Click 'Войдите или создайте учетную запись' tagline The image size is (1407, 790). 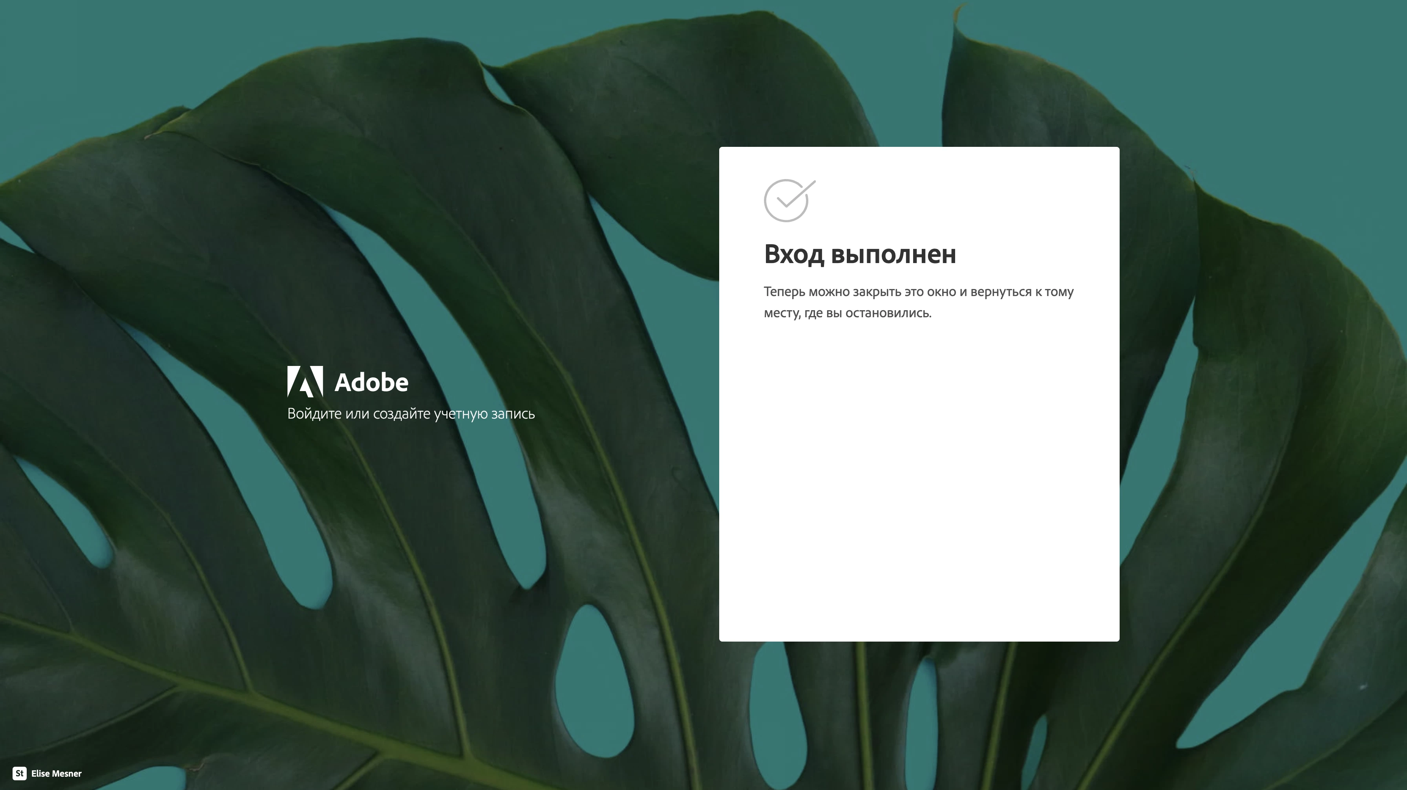coord(411,413)
